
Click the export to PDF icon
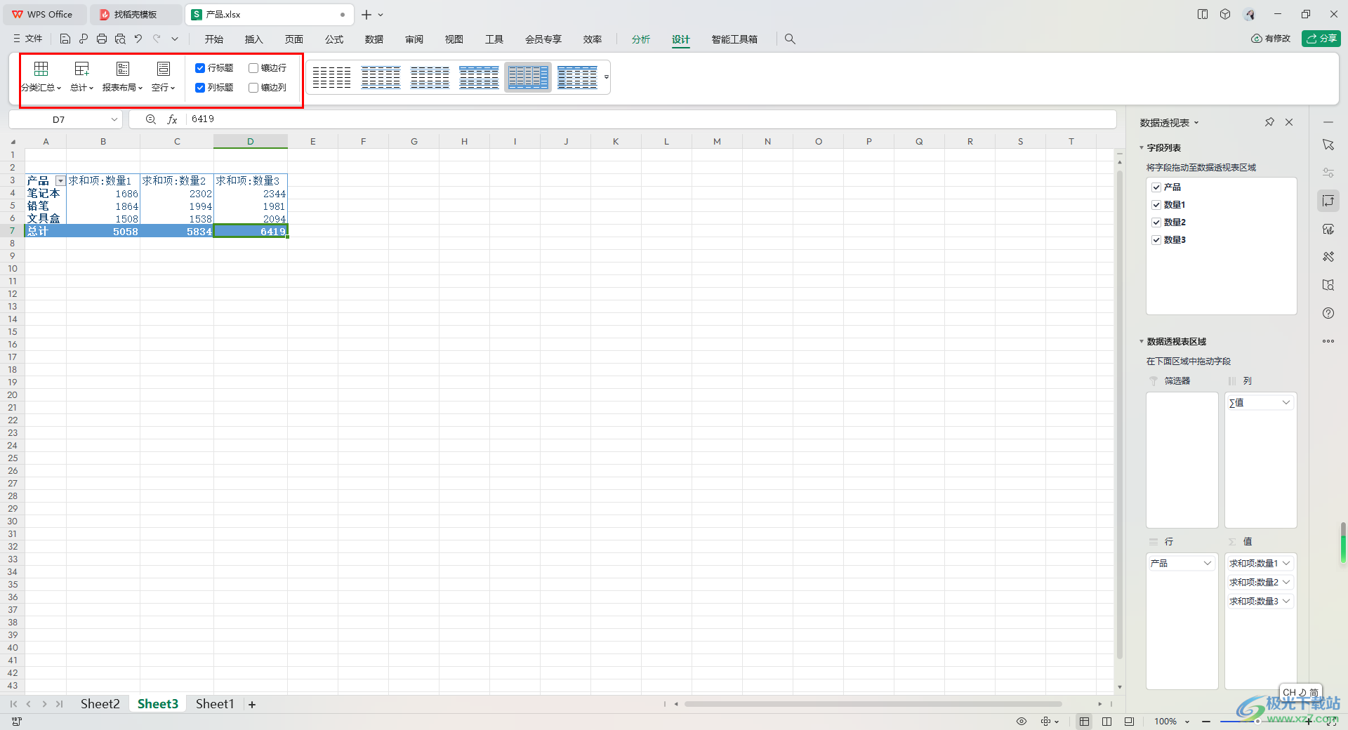(x=84, y=39)
